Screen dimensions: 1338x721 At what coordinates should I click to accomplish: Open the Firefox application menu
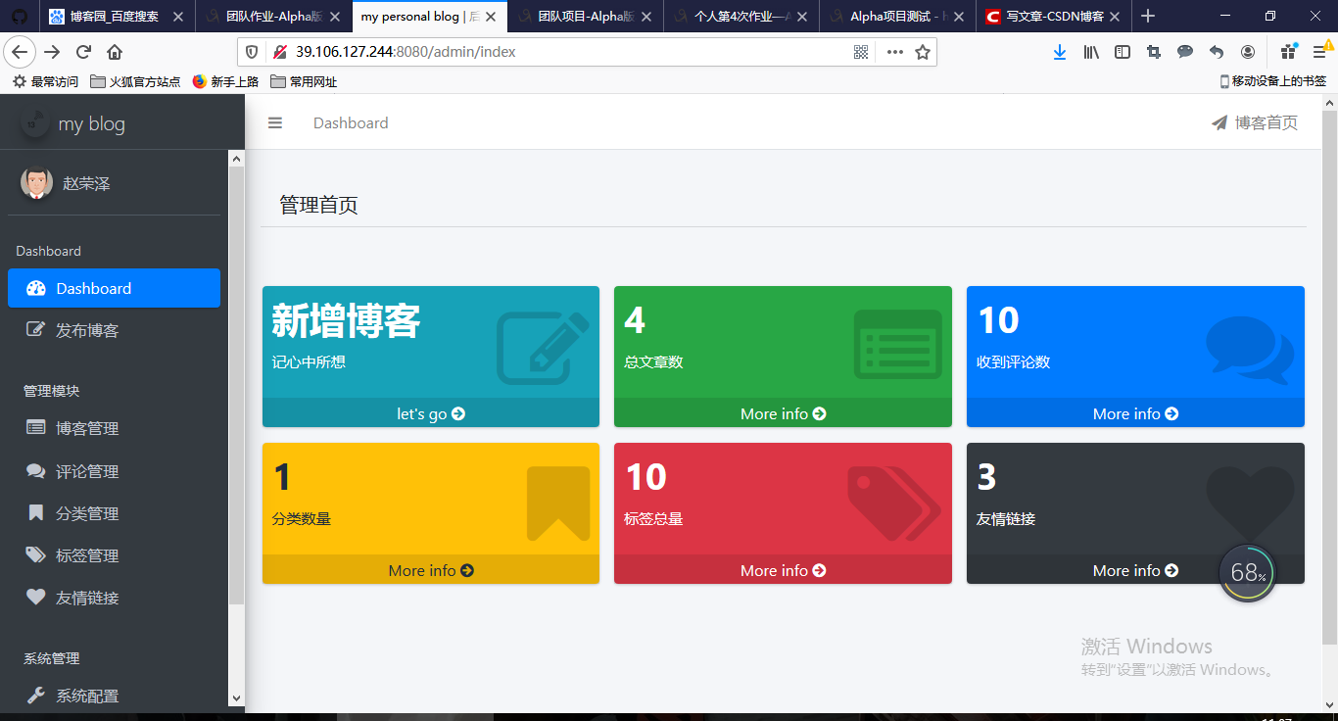click(x=1319, y=51)
